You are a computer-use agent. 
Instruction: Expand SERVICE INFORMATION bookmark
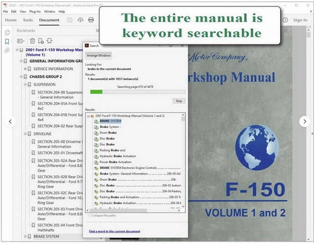tap(25, 68)
